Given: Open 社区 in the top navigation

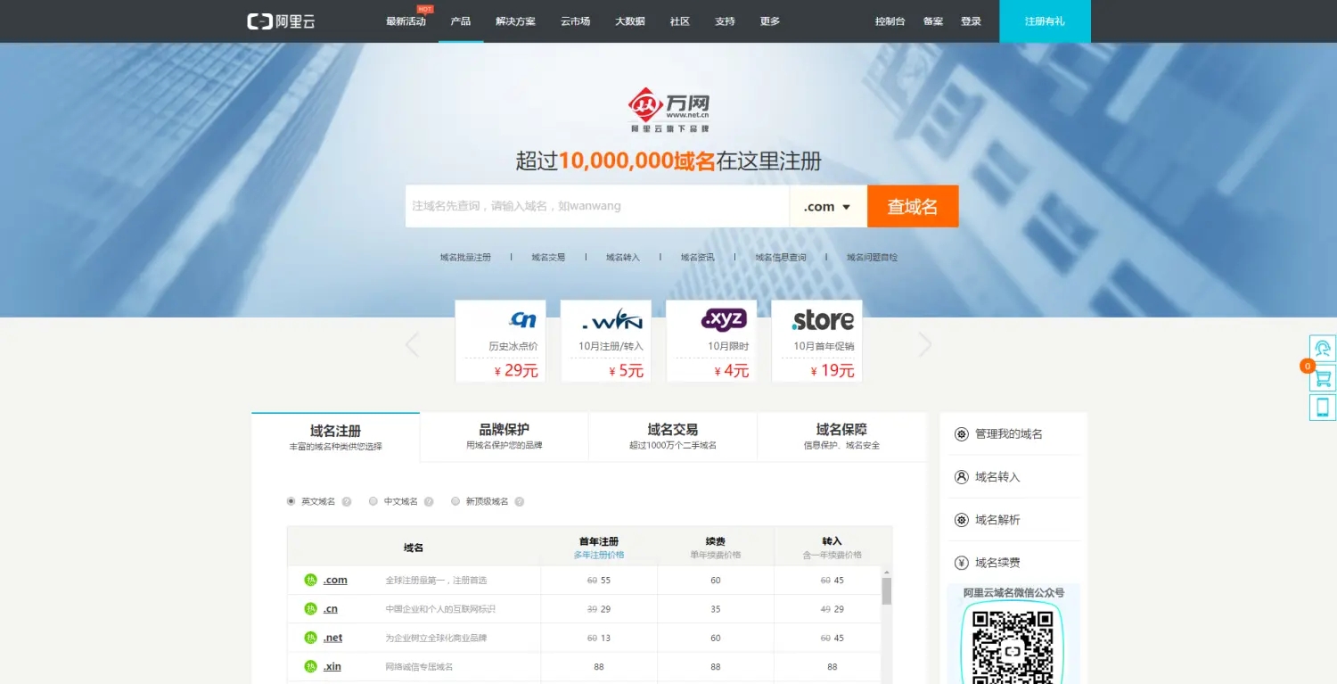Looking at the screenshot, I should (x=680, y=21).
